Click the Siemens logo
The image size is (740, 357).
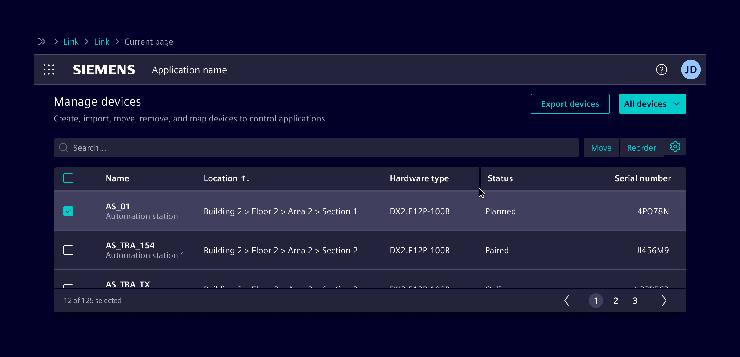click(104, 70)
